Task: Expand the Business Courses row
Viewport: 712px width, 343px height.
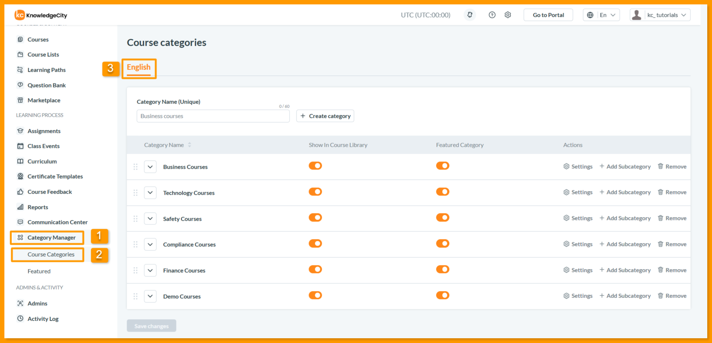Action: pyautogui.click(x=150, y=167)
